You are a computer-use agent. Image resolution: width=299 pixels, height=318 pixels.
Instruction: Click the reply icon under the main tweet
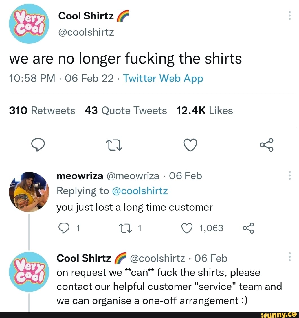click(x=38, y=145)
